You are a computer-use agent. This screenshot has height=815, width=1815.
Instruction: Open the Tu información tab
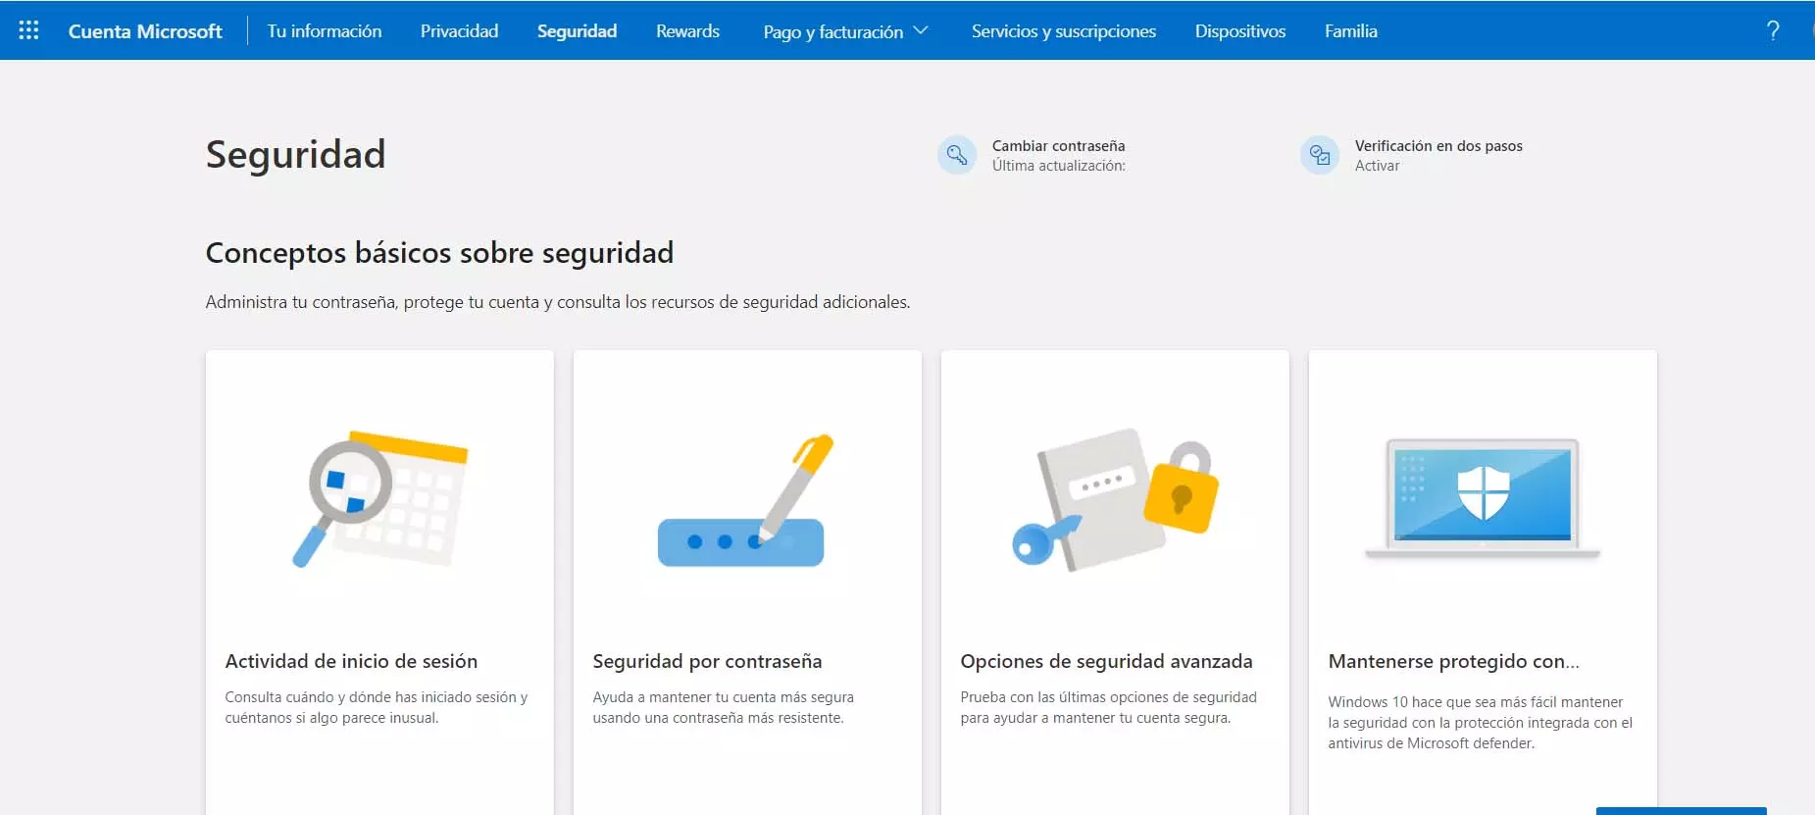coord(325,31)
